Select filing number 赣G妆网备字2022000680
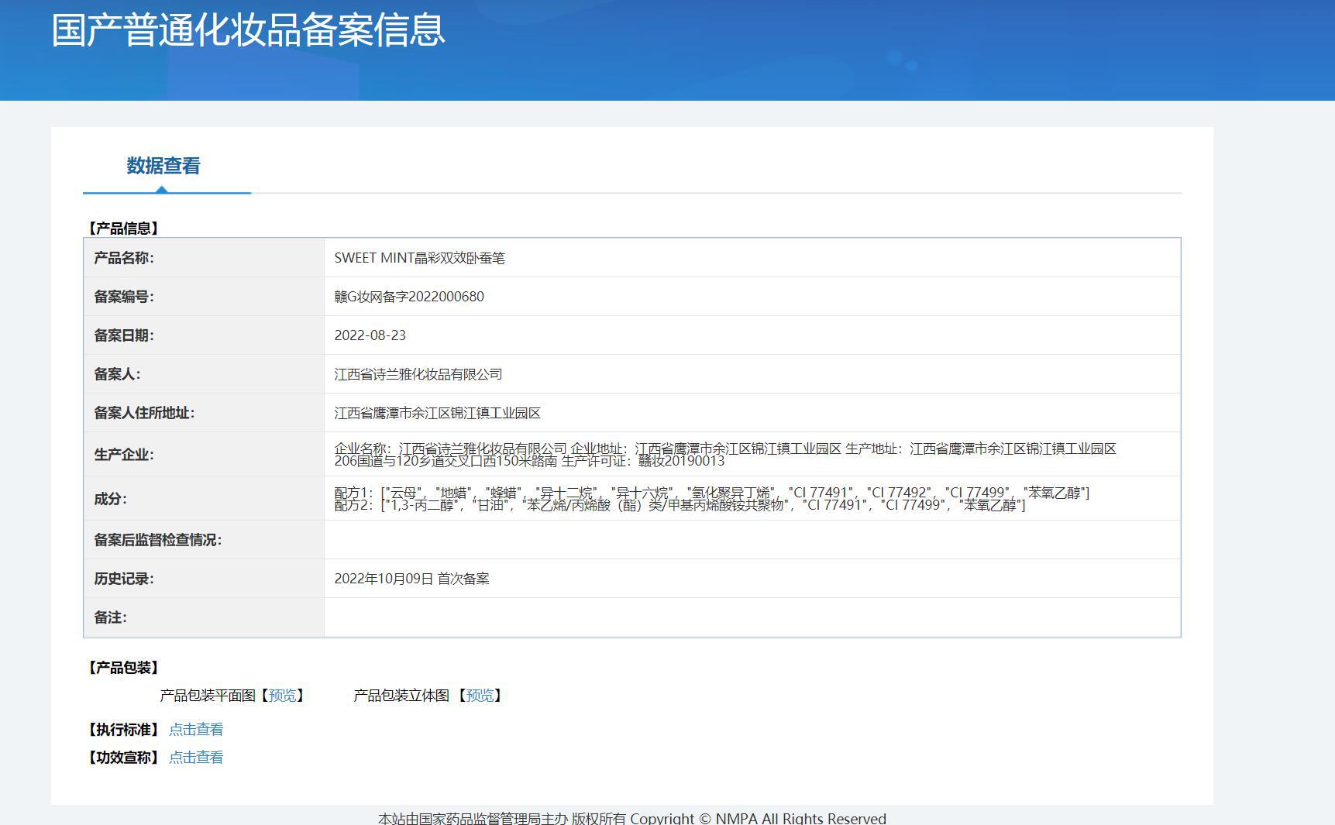The height and width of the screenshot is (825, 1335). pyautogui.click(x=409, y=297)
